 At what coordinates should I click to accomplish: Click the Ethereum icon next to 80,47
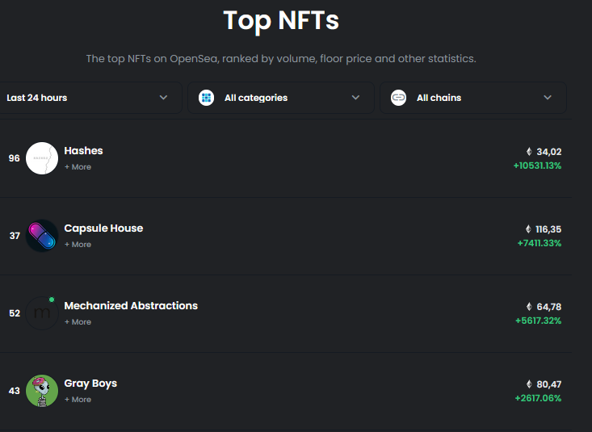529,384
